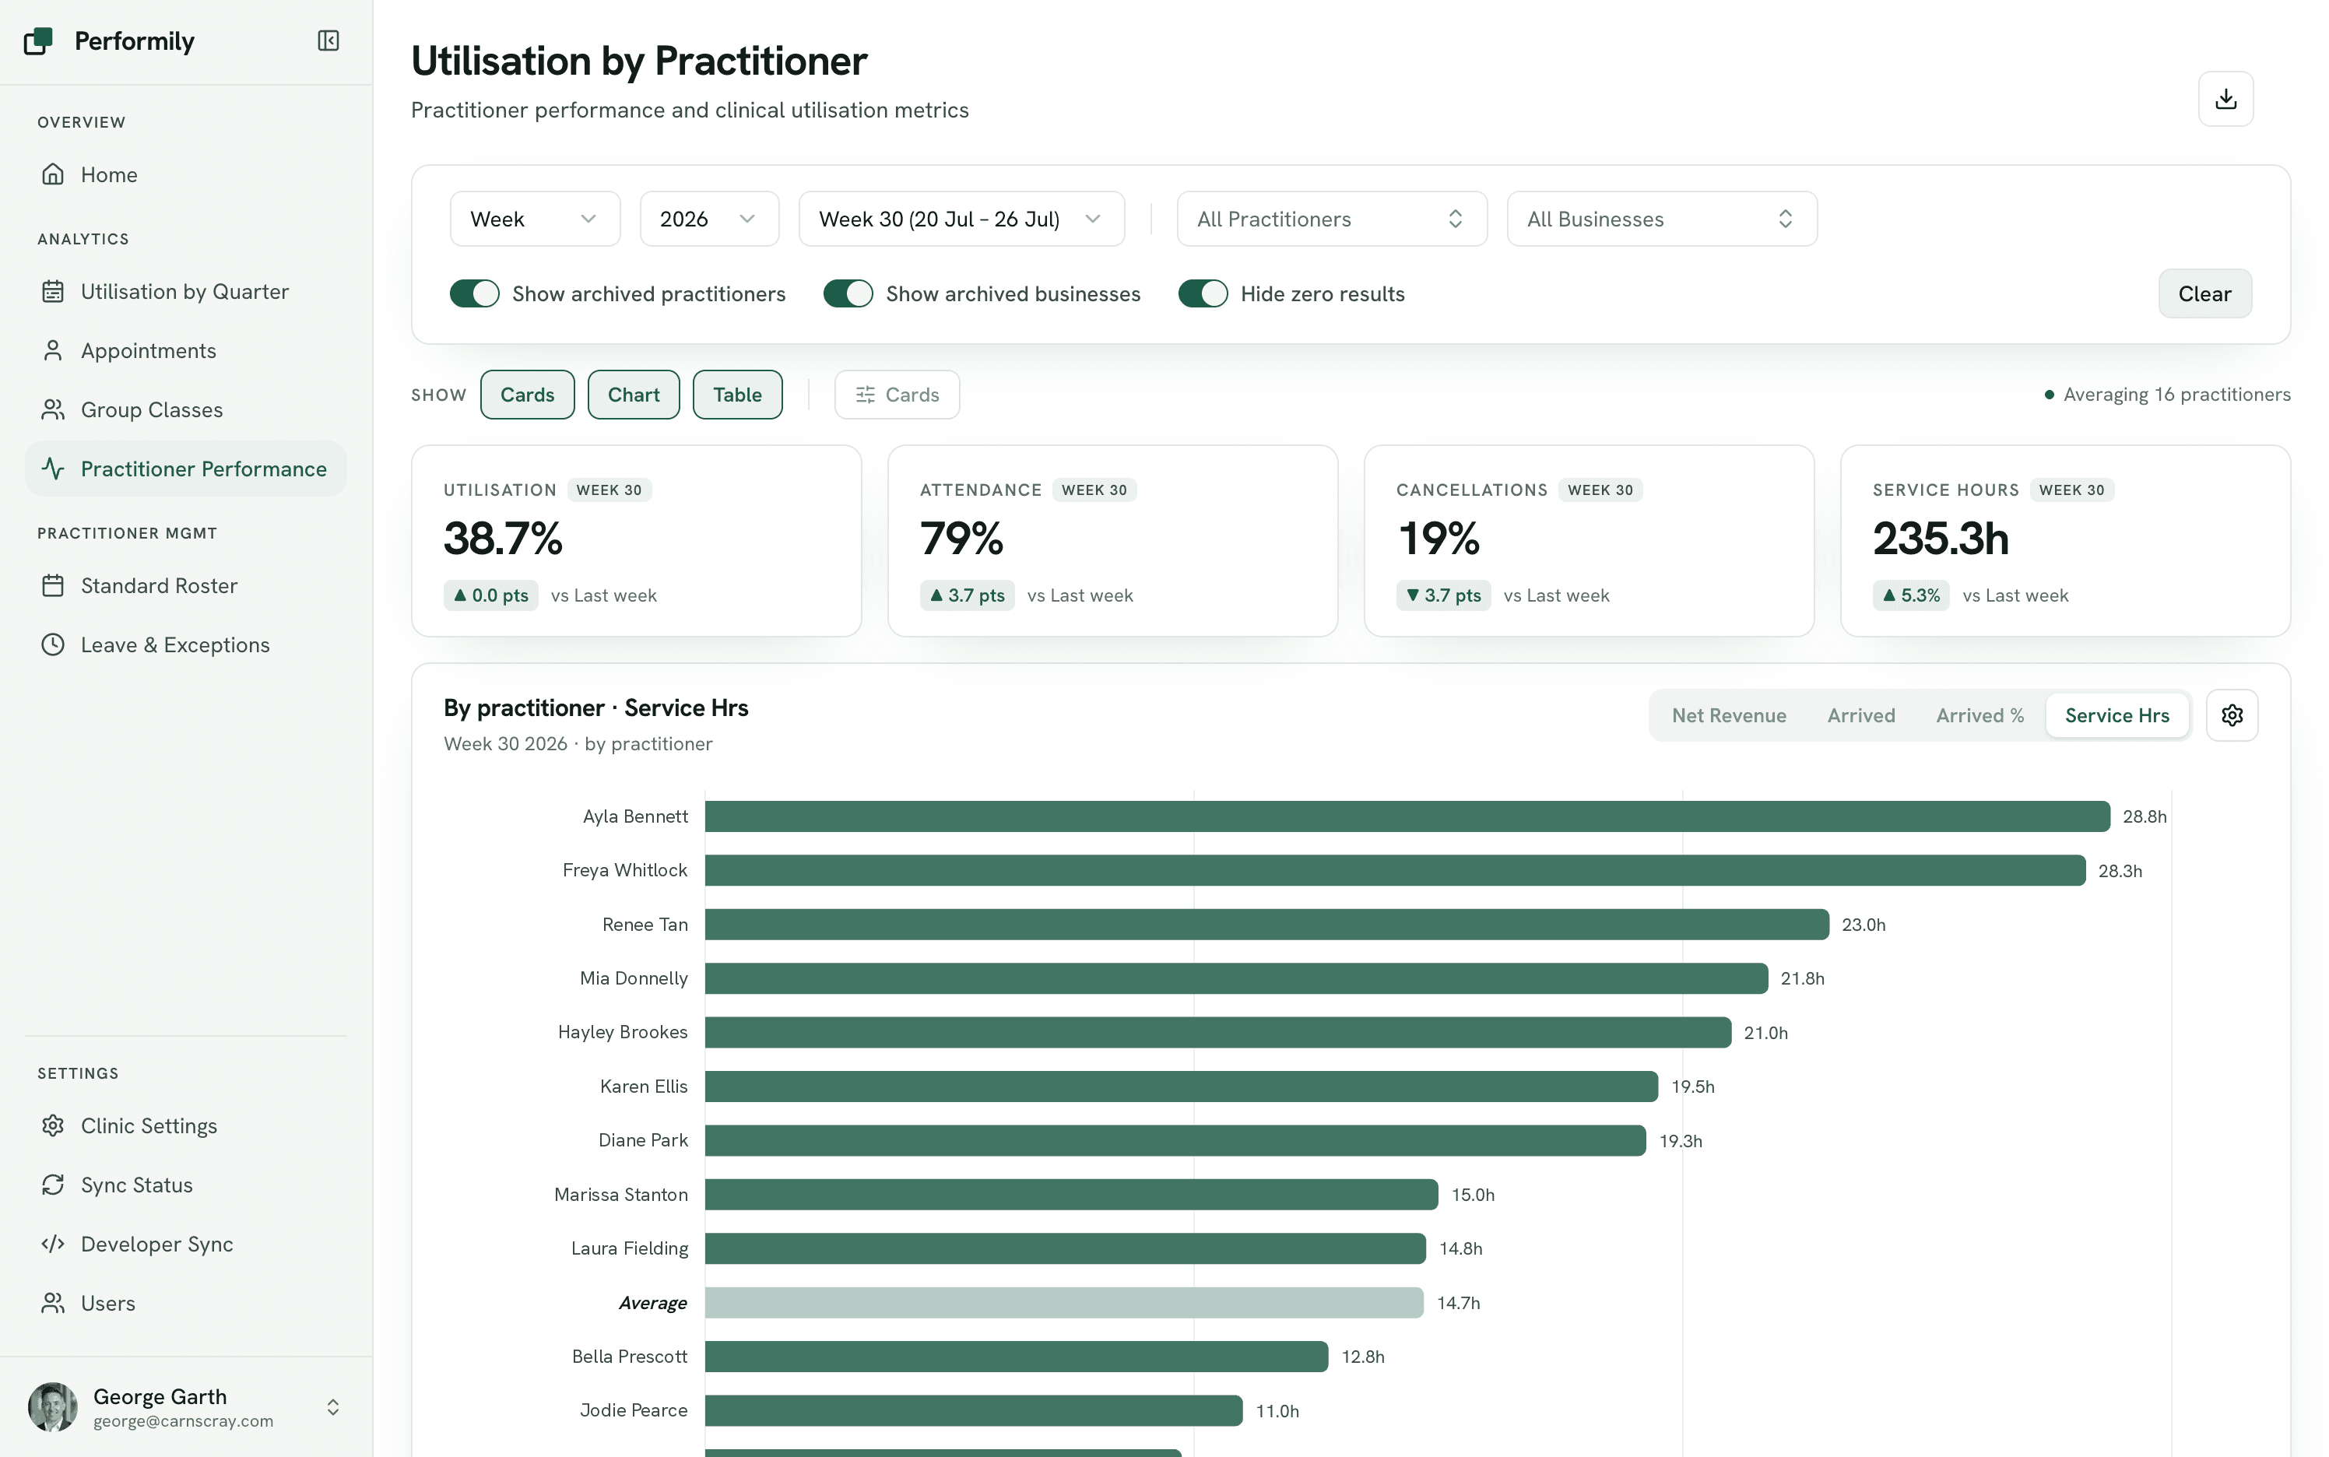This screenshot has height=1457, width=2329.
Task: Clear all applied filters
Action: point(2204,294)
